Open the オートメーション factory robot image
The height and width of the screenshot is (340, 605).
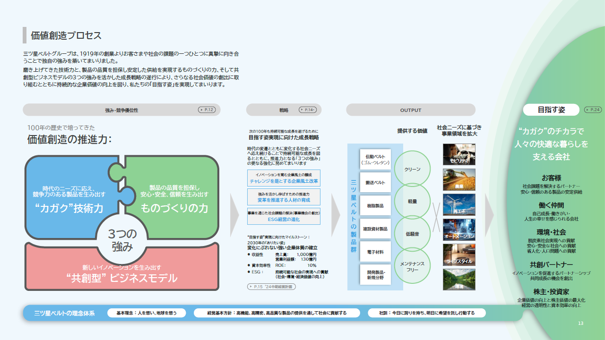pyautogui.click(x=459, y=229)
